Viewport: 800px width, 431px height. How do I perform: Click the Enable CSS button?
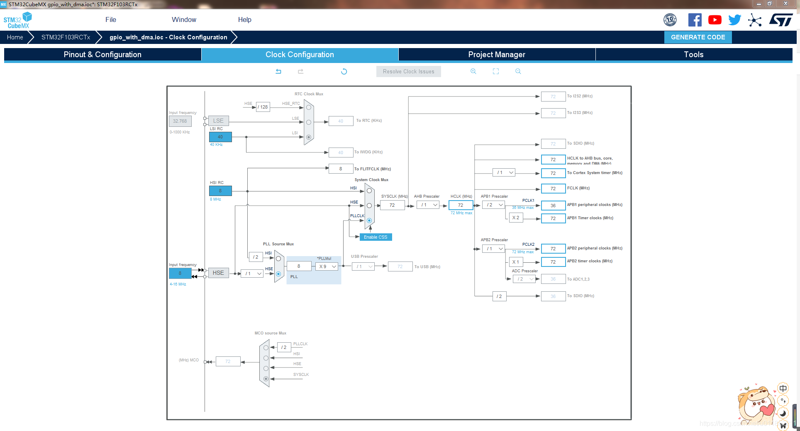pos(375,237)
